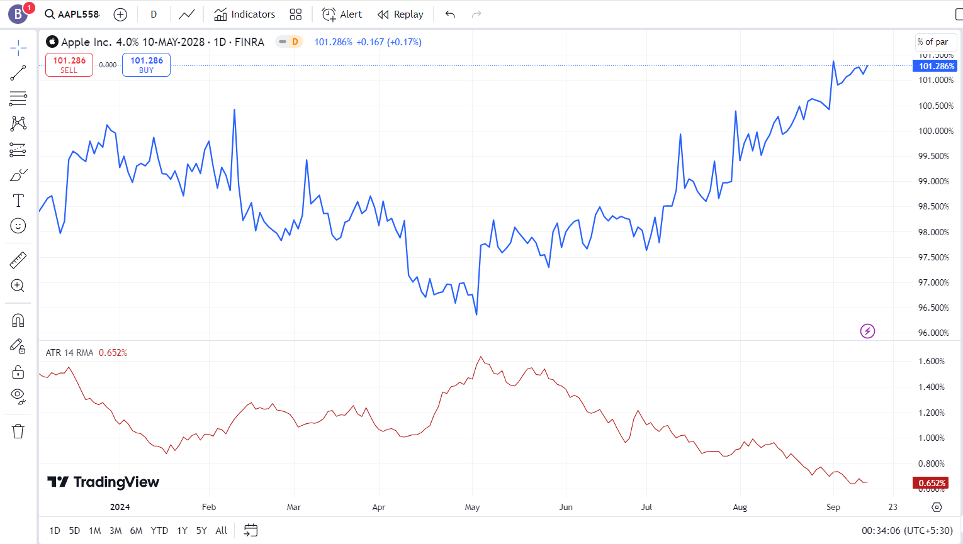The height and width of the screenshot is (544, 963).
Task: Change the chart style line icon
Action: pos(186,14)
